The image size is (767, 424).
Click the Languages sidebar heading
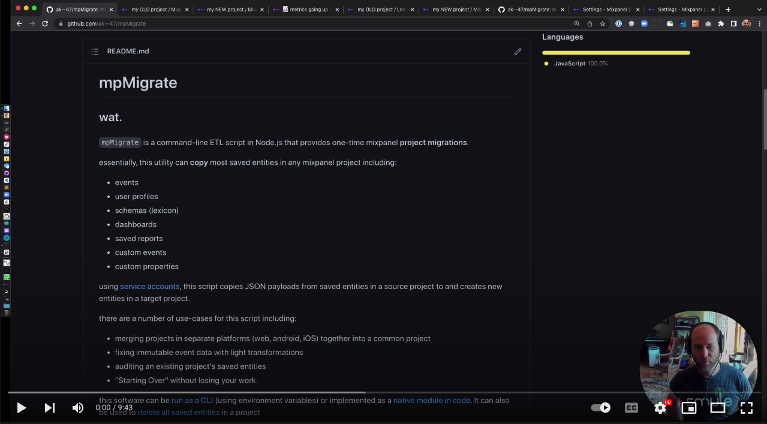click(x=563, y=37)
